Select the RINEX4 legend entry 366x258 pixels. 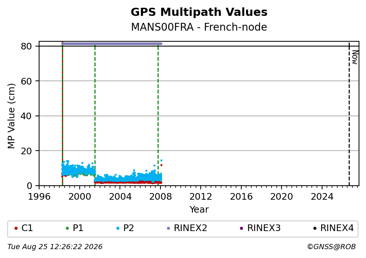(334, 228)
